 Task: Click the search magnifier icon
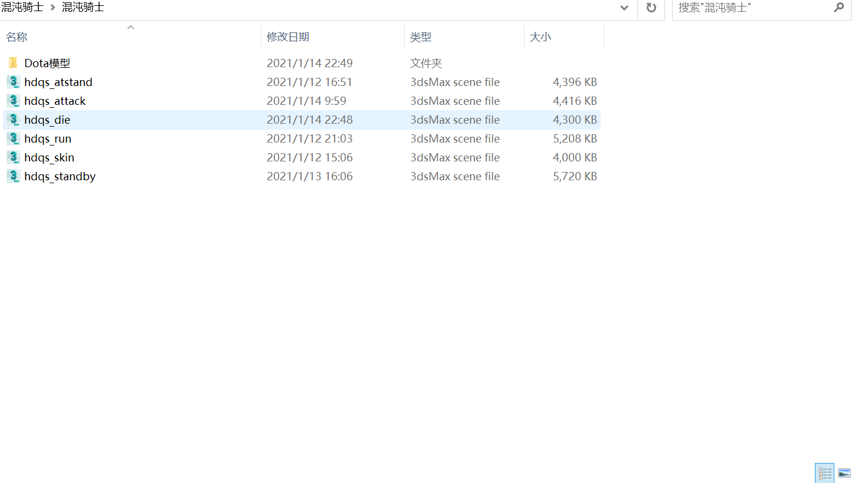839,8
